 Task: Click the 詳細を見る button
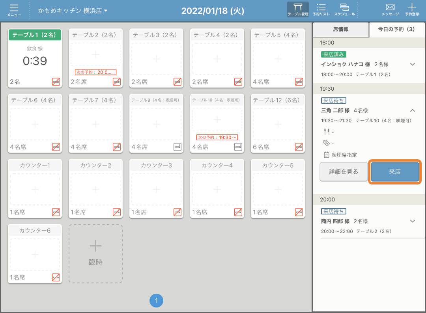click(x=344, y=171)
